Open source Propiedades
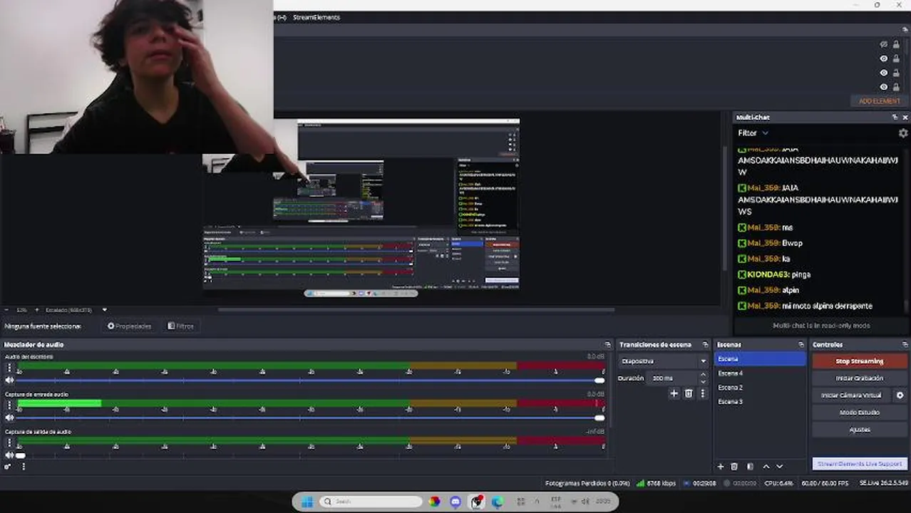911x513 pixels. (x=130, y=326)
